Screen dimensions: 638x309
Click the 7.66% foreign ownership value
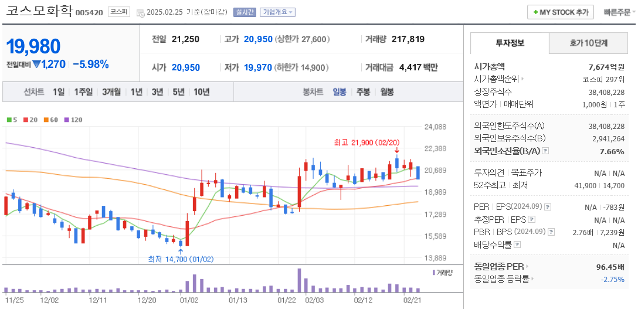[612, 151]
